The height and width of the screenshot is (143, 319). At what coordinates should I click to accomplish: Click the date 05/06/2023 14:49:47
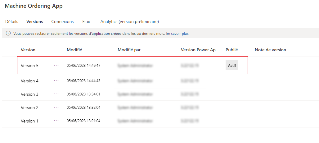pos(83,66)
